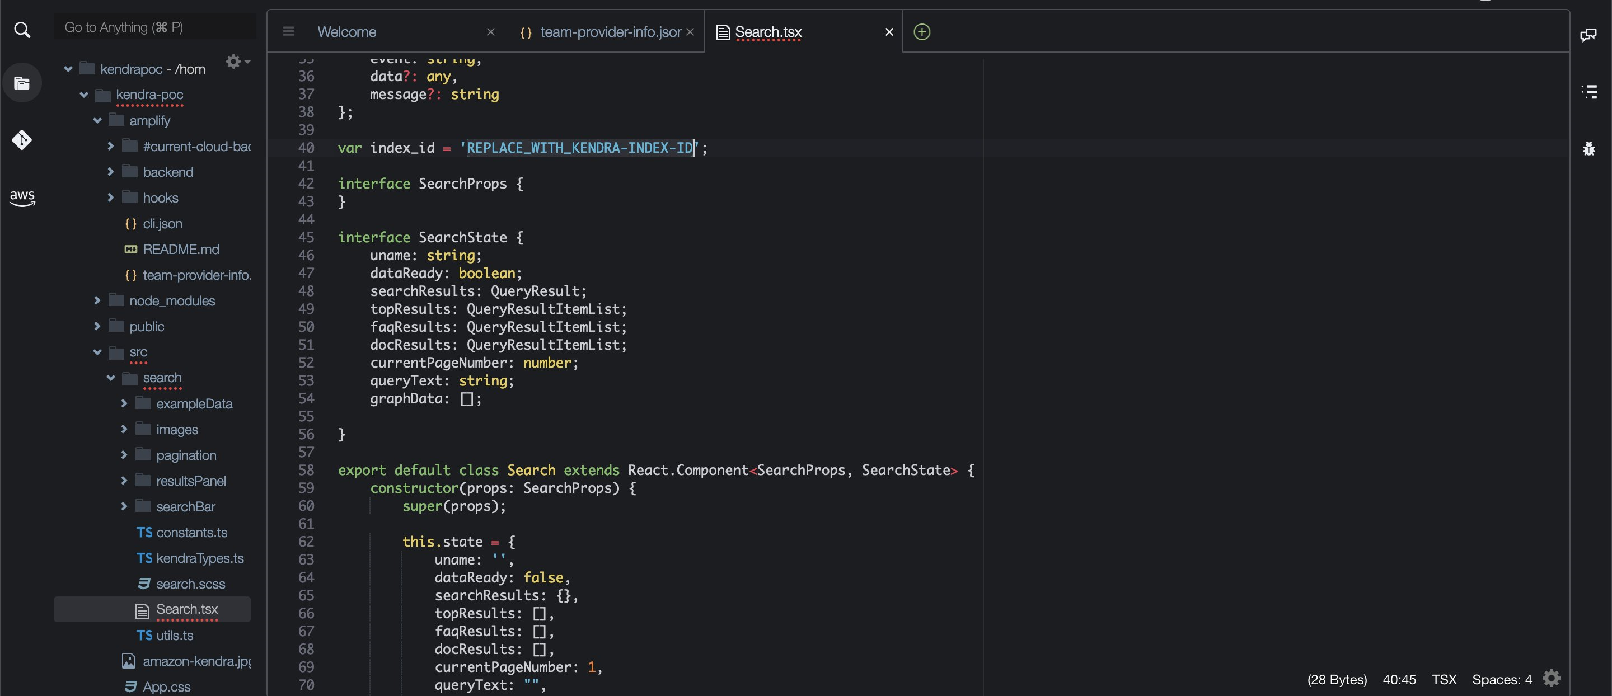Open the Debugger bug icon on right
Viewport: 1612px width, 696px height.
click(x=1588, y=149)
